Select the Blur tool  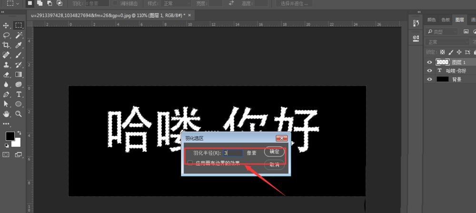click(6, 84)
